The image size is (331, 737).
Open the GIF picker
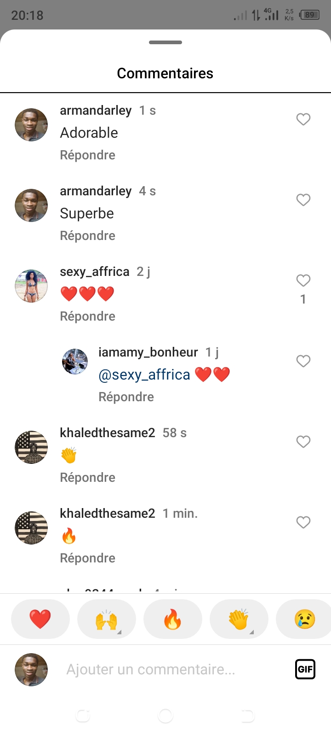point(305,669)
